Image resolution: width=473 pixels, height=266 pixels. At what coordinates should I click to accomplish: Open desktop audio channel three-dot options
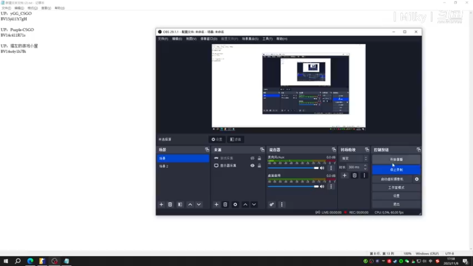point(331,186)
